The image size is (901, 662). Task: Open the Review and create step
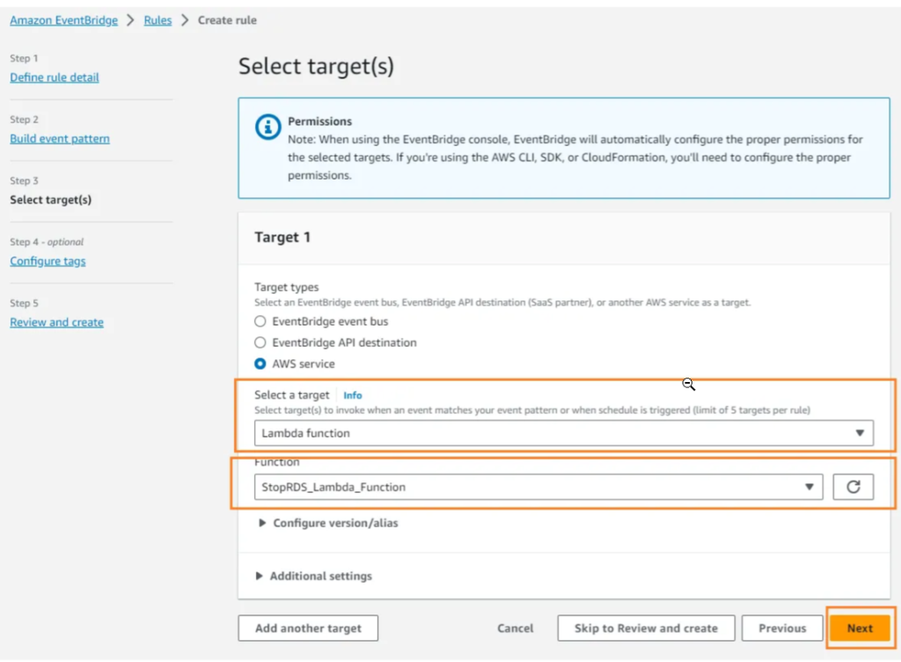point(56,322)
